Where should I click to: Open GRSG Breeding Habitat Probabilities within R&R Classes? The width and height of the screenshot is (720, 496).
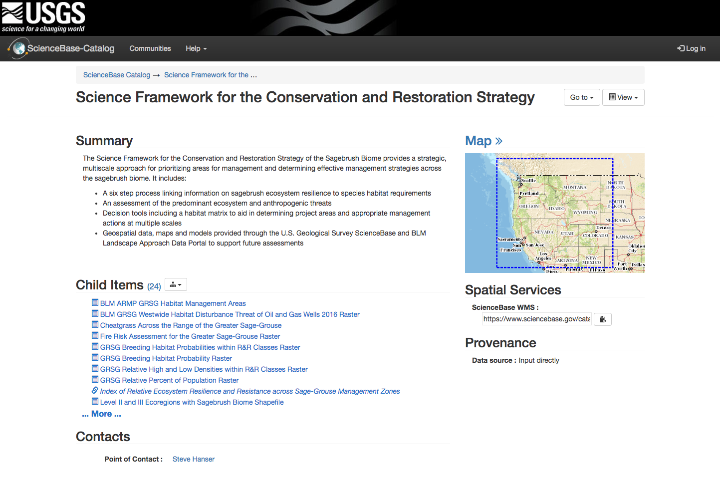pyautogui.click(x=200, y=347)
